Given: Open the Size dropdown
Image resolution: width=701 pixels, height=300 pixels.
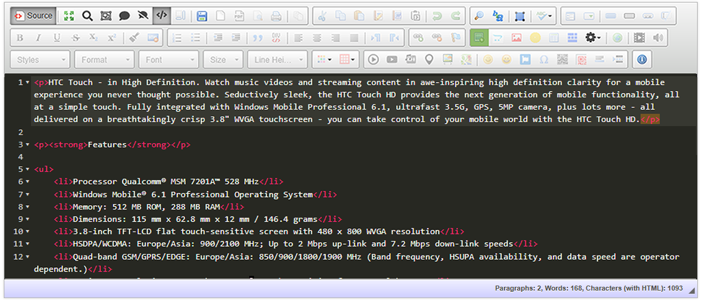Looking at the screenshot, I should point(223,60).
